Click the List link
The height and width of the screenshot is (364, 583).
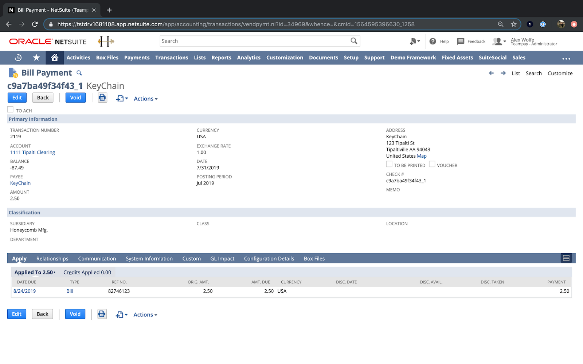coord(516,73)
